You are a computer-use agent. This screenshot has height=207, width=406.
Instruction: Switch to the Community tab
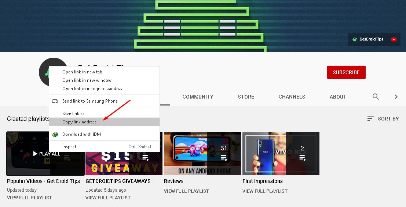pyautogui.click(x=198, y=97)
